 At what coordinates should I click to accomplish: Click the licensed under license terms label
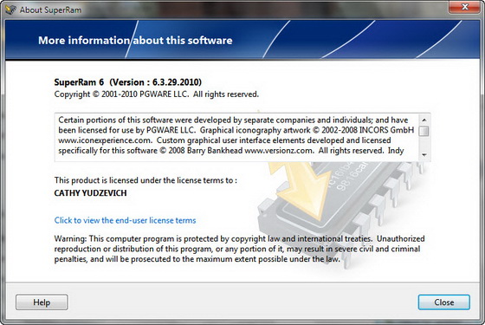click(x=145, y=180)
